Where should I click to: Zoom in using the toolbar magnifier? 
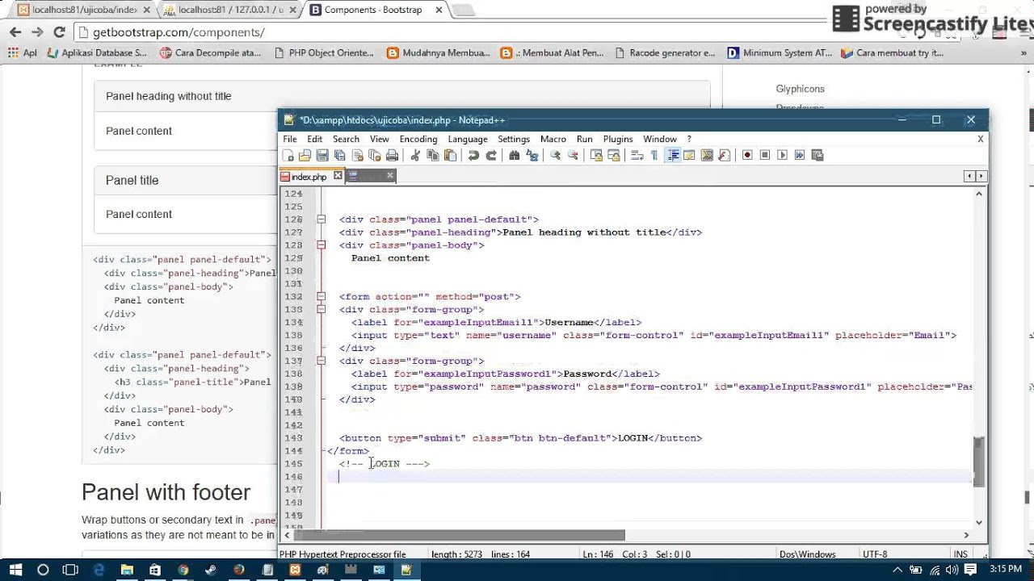click(555, 155)
